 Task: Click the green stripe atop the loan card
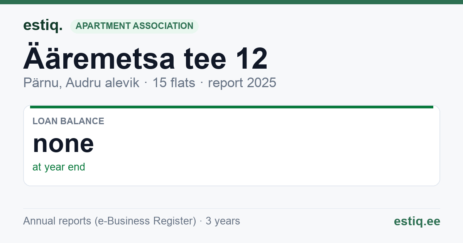click(x=231, y=107)
